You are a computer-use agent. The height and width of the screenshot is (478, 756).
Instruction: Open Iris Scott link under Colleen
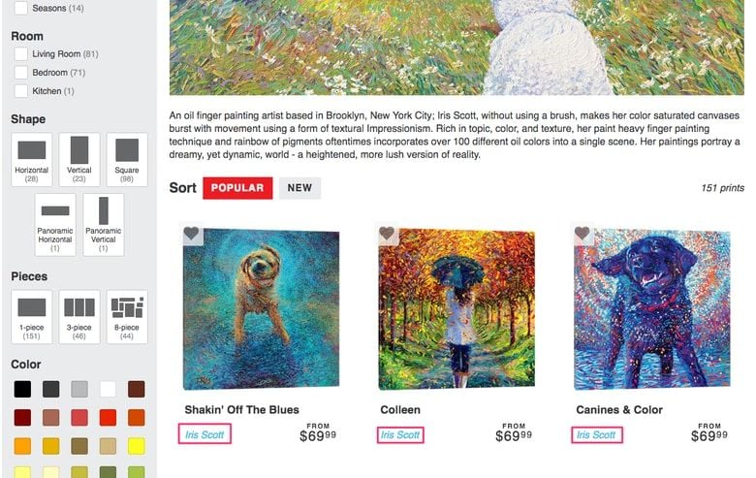tap(400, 435)
